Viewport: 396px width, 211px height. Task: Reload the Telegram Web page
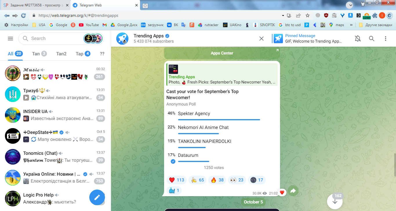[23, 15]
